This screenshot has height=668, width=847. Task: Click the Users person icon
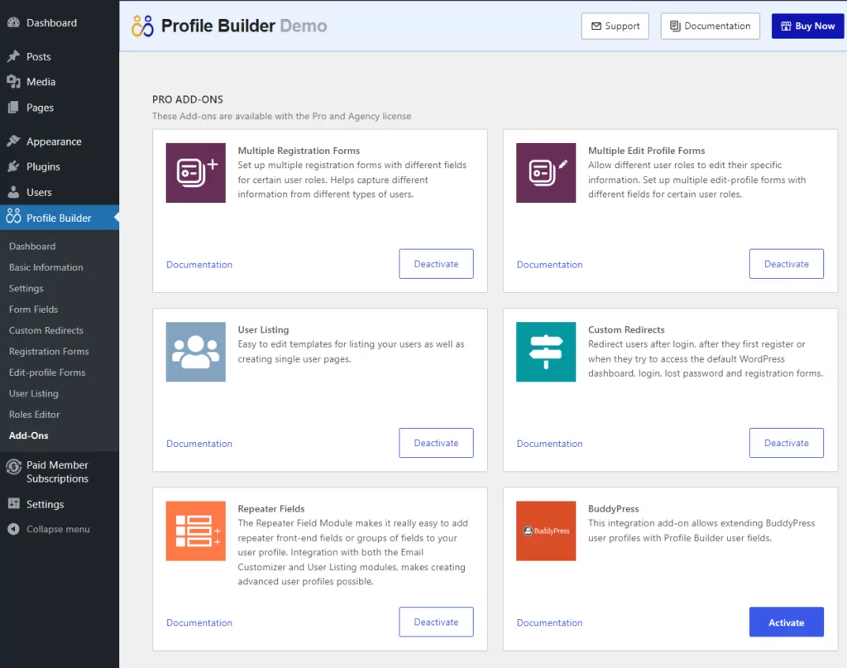pos(13,192)
